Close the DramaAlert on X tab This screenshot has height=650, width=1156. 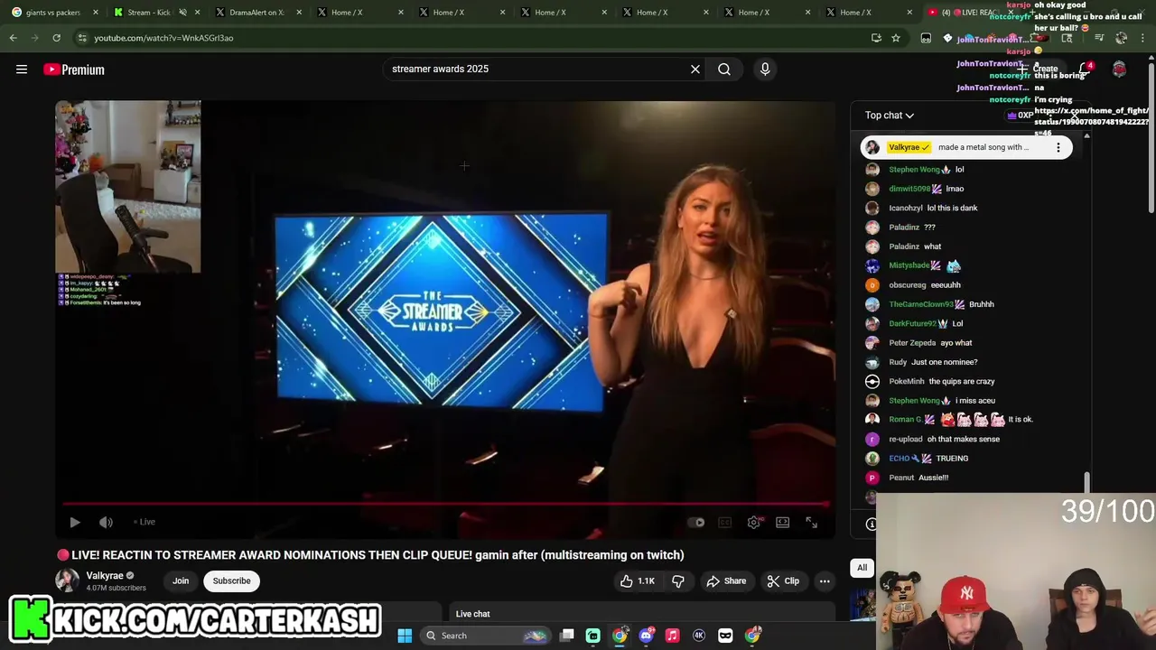(298, 13)
